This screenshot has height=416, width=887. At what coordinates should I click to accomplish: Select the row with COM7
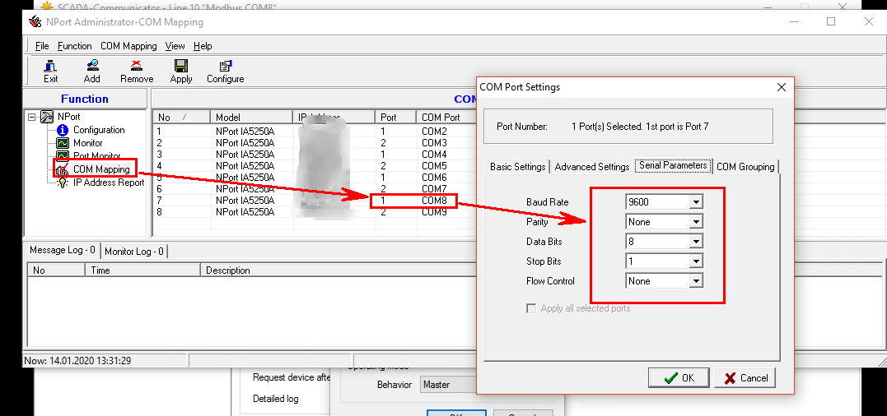click(314, 188)
